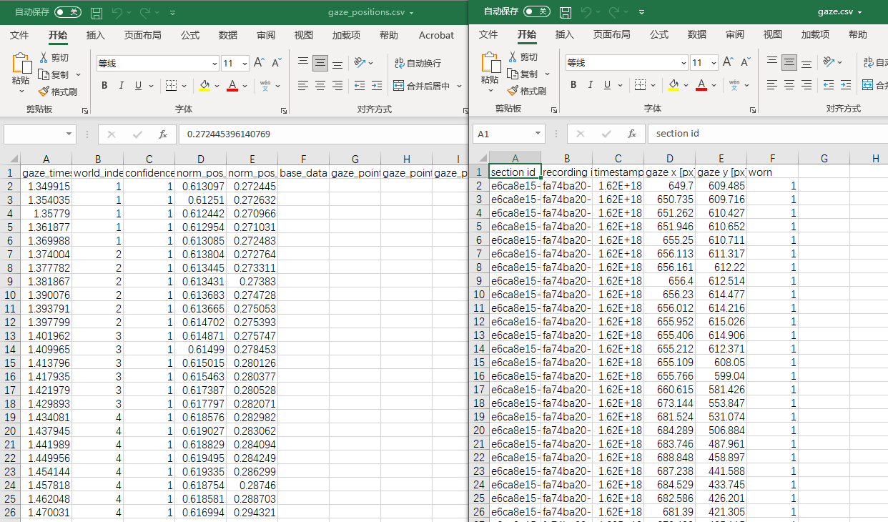The width and height of the screenshot is (888, 522).
Task: Align text left in left window
Action: pos(303,86)
